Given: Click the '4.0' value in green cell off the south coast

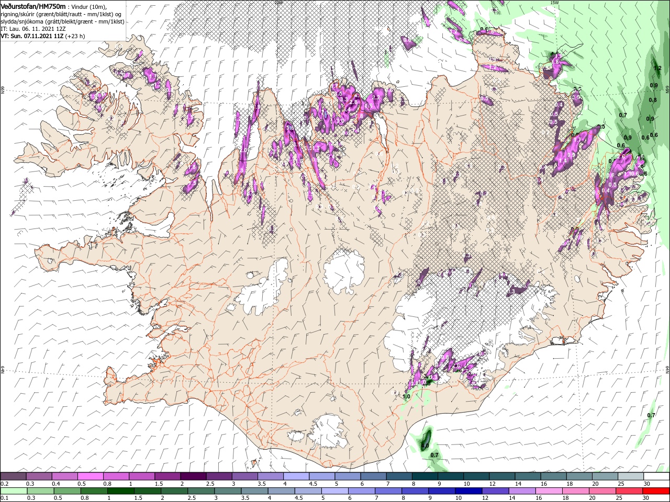Looking at the screenshot, I should point(425,446).
